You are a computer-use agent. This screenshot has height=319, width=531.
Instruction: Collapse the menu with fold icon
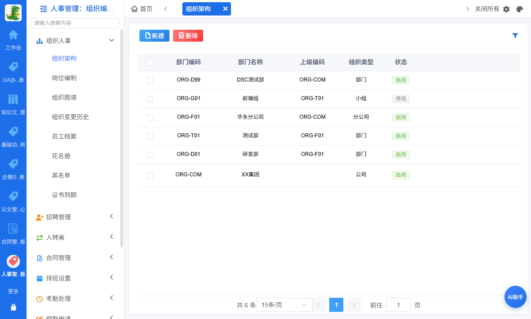click(x=43, y=8)
